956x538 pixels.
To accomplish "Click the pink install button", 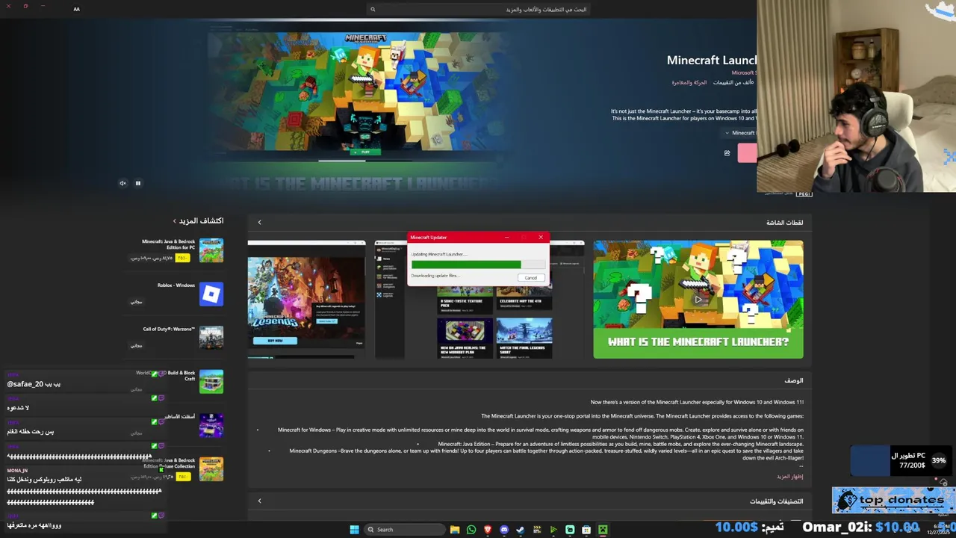I will tap(747, 153).
